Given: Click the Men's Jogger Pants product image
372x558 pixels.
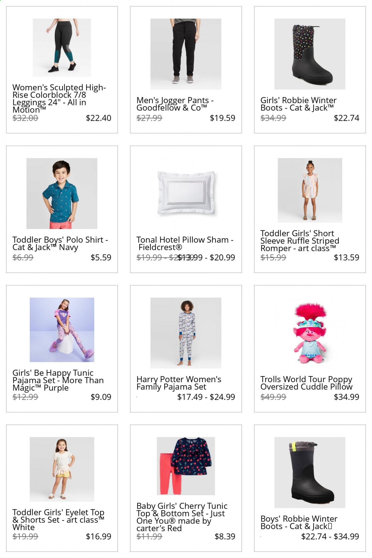Looking at the screenshot, I should click(186, 54).
